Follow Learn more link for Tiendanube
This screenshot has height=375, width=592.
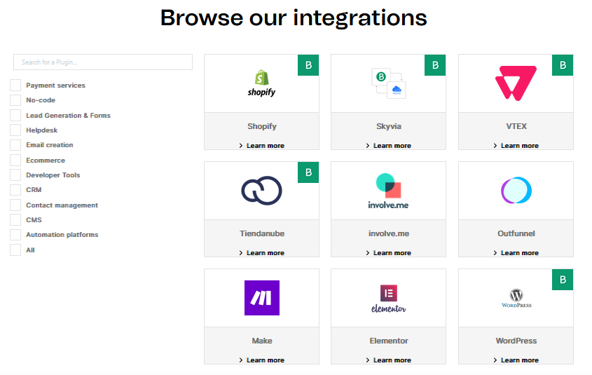261,253
